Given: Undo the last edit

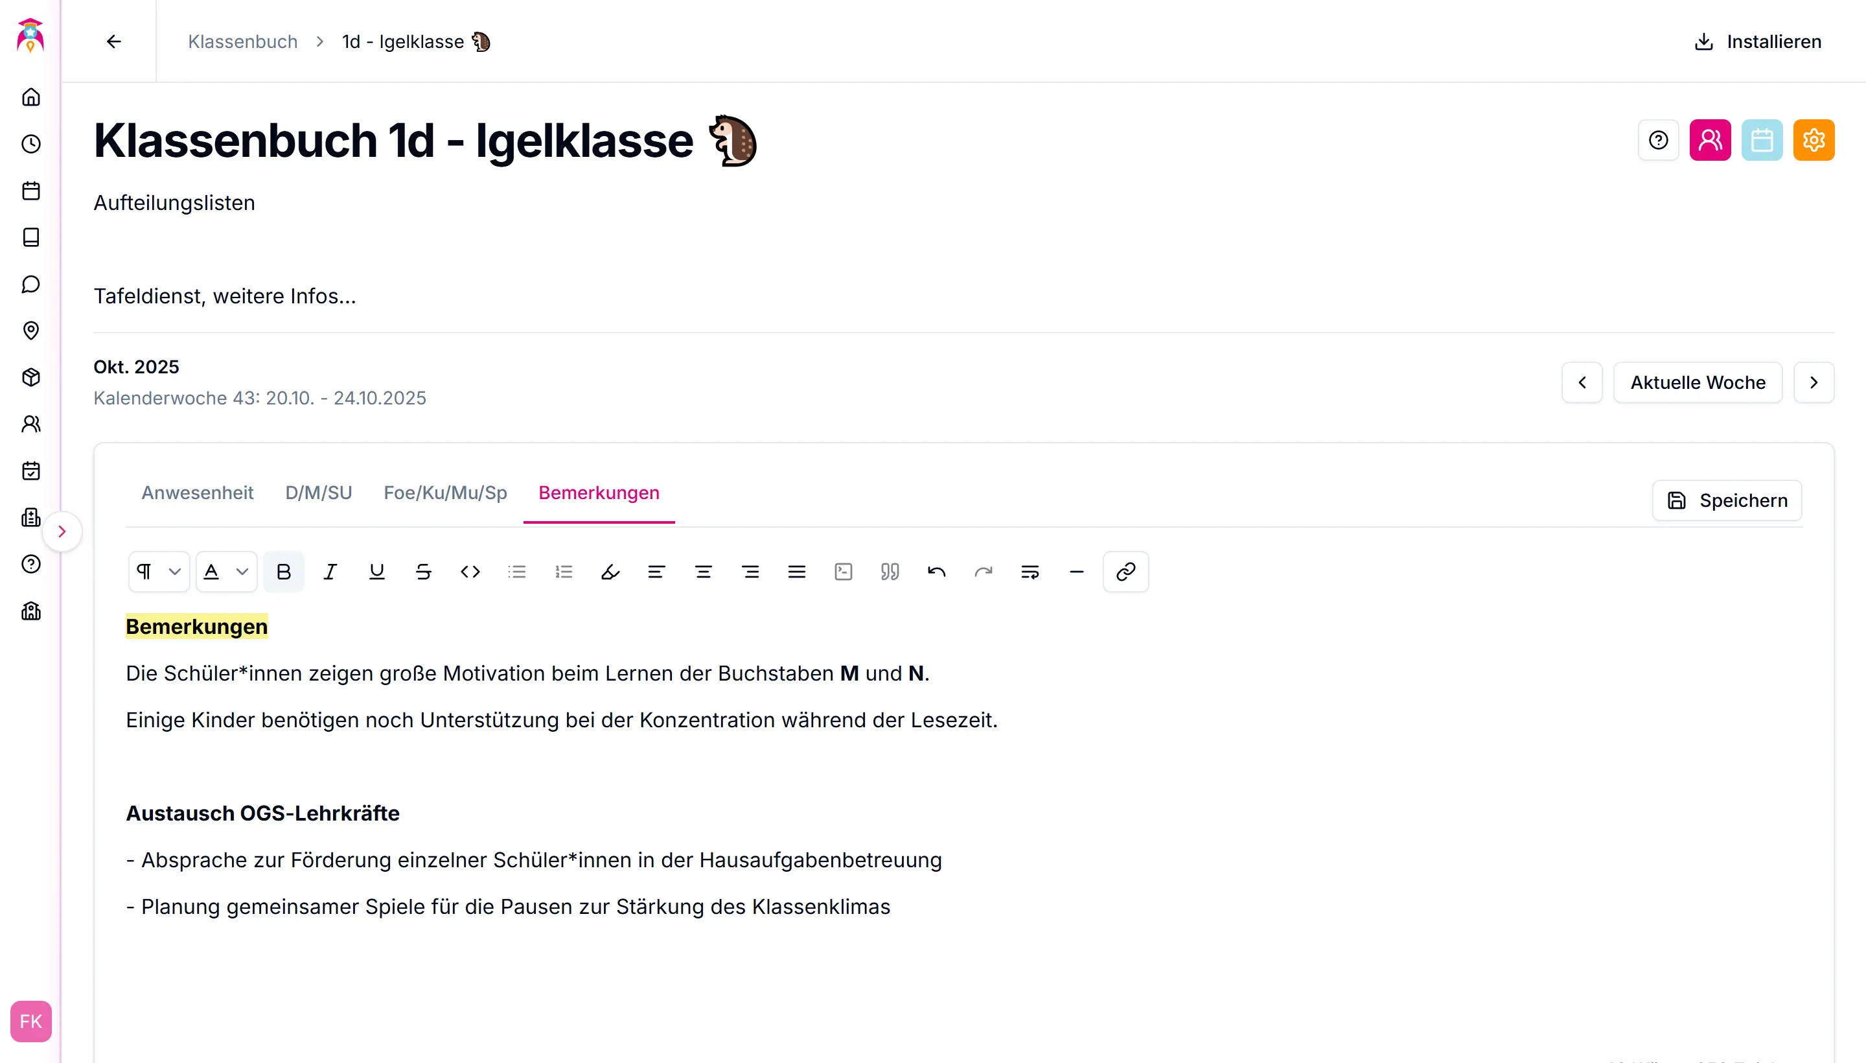Looking at the screenshot, I should 936,572.
